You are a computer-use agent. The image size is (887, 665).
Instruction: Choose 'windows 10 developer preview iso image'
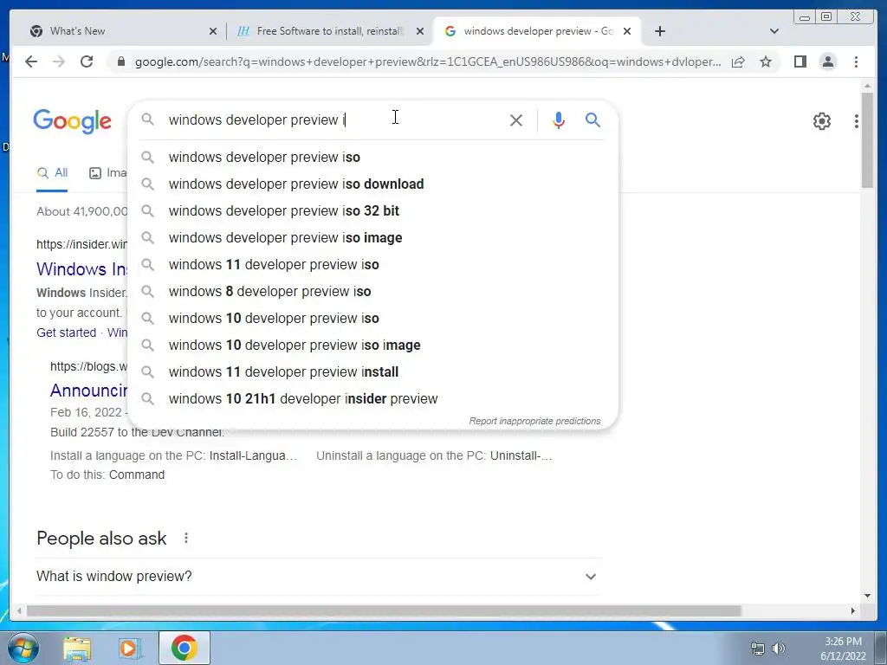tap(373, 345)
